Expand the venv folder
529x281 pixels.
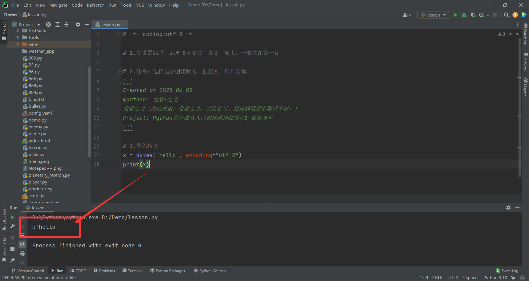point(18,44)
